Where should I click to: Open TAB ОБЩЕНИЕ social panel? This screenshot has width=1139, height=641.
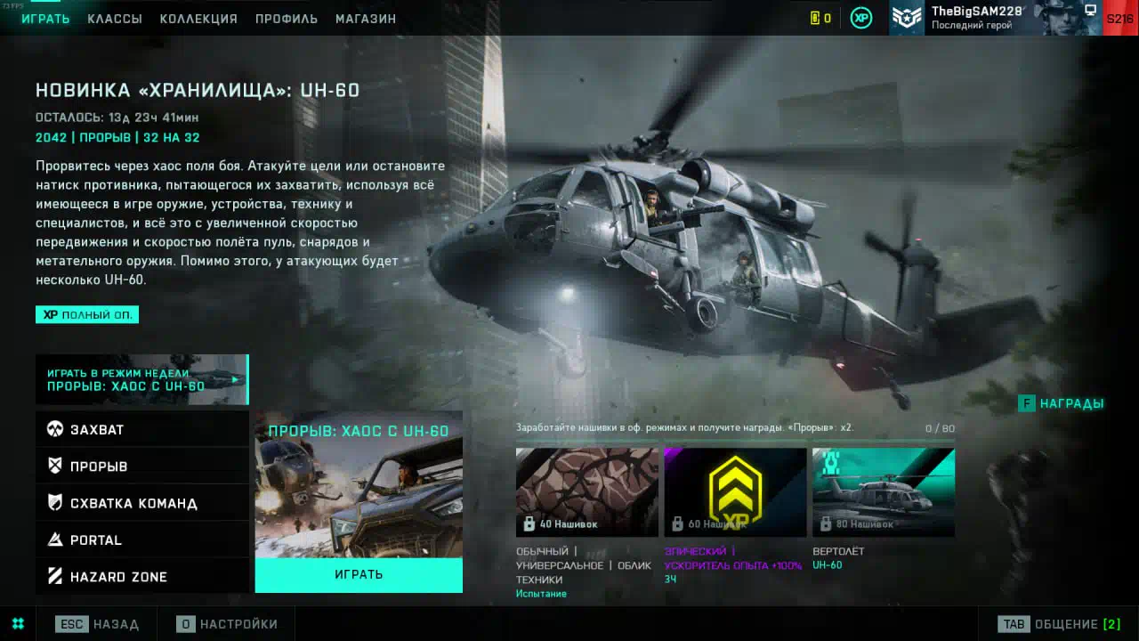1059,624
